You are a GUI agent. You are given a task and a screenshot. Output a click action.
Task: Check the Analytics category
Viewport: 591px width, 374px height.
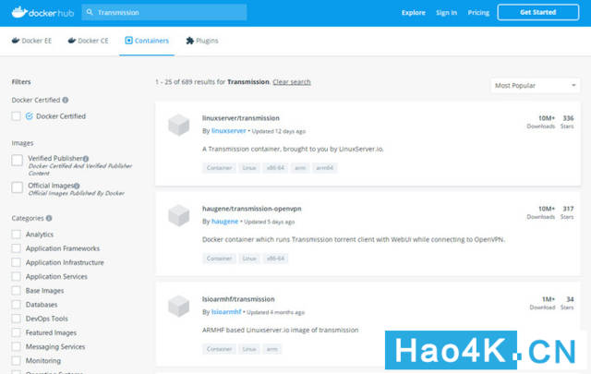17,235
